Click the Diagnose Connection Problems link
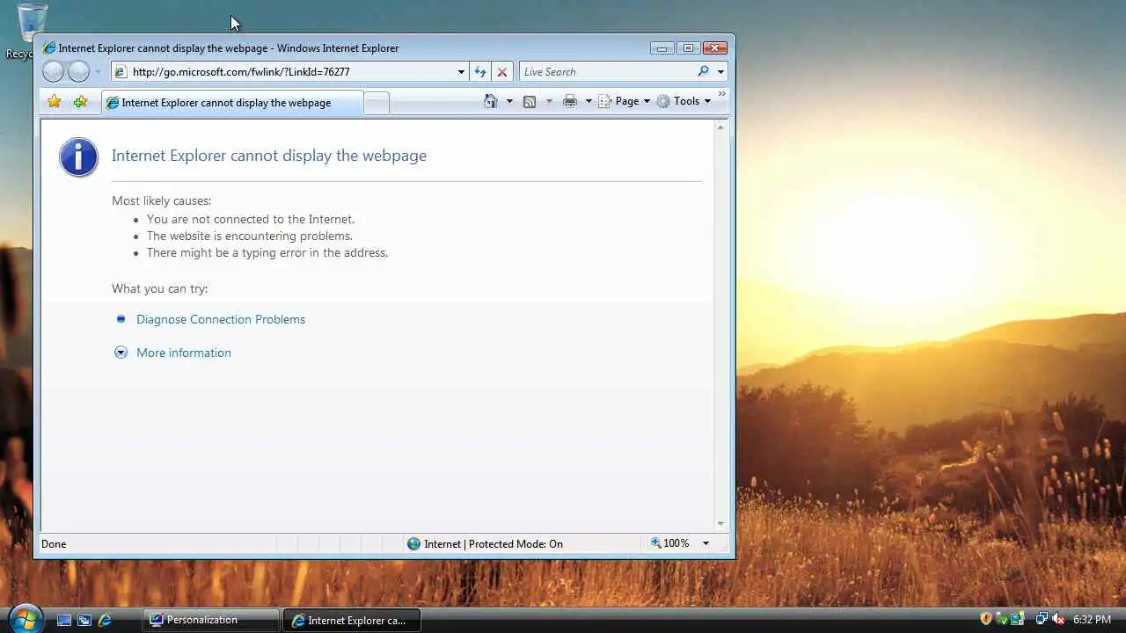 [221, 319]
